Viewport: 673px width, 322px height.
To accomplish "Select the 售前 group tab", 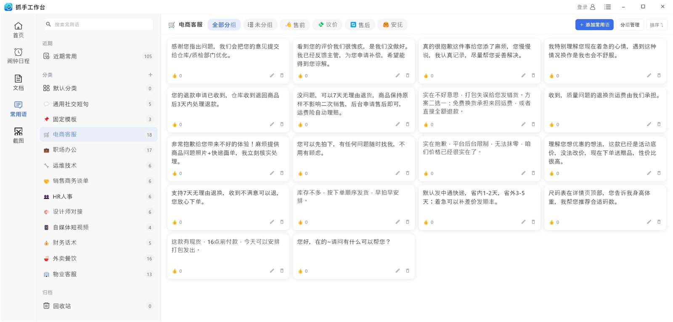I will click(x=295, y=25).
